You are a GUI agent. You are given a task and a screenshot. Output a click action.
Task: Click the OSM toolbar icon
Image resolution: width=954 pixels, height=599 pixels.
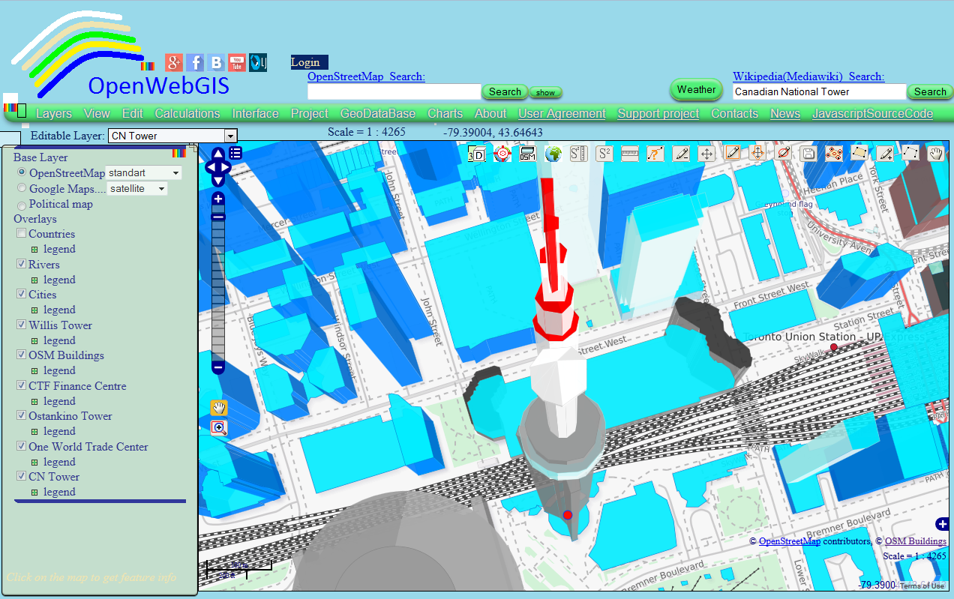click(x=526, y=153)
